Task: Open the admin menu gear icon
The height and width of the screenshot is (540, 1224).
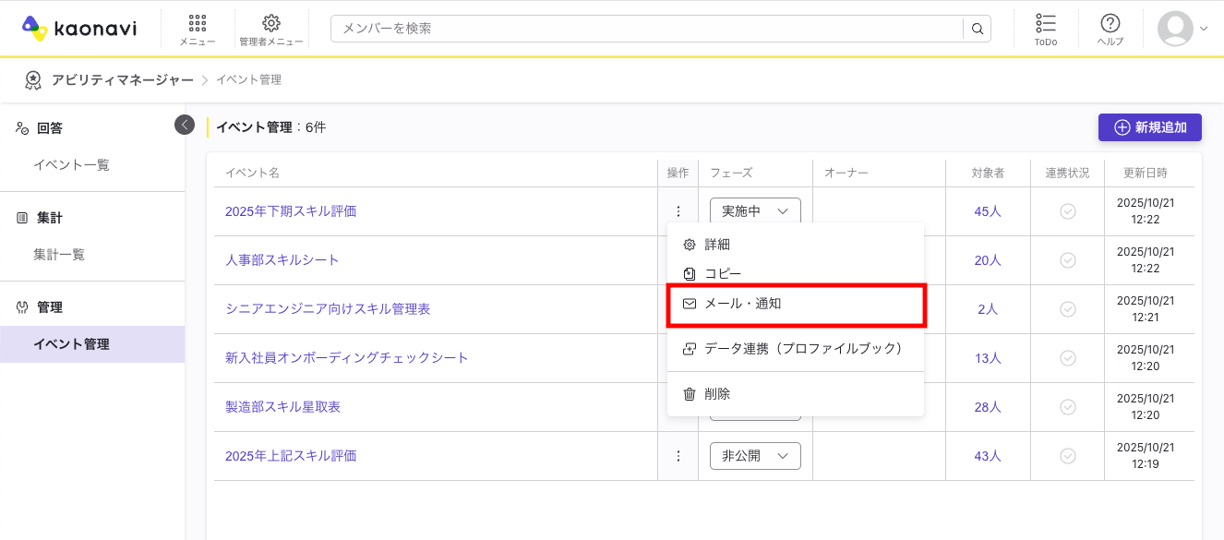Action: (270, 29)
